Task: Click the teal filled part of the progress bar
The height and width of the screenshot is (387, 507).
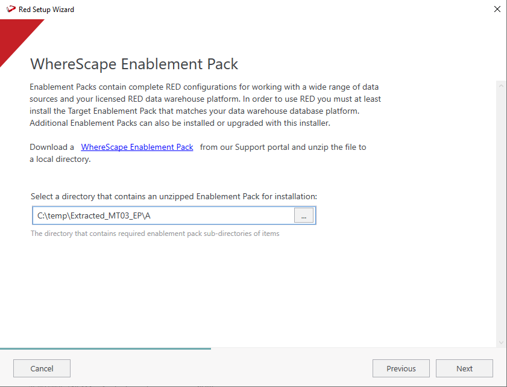Action: tap(105, 348)
